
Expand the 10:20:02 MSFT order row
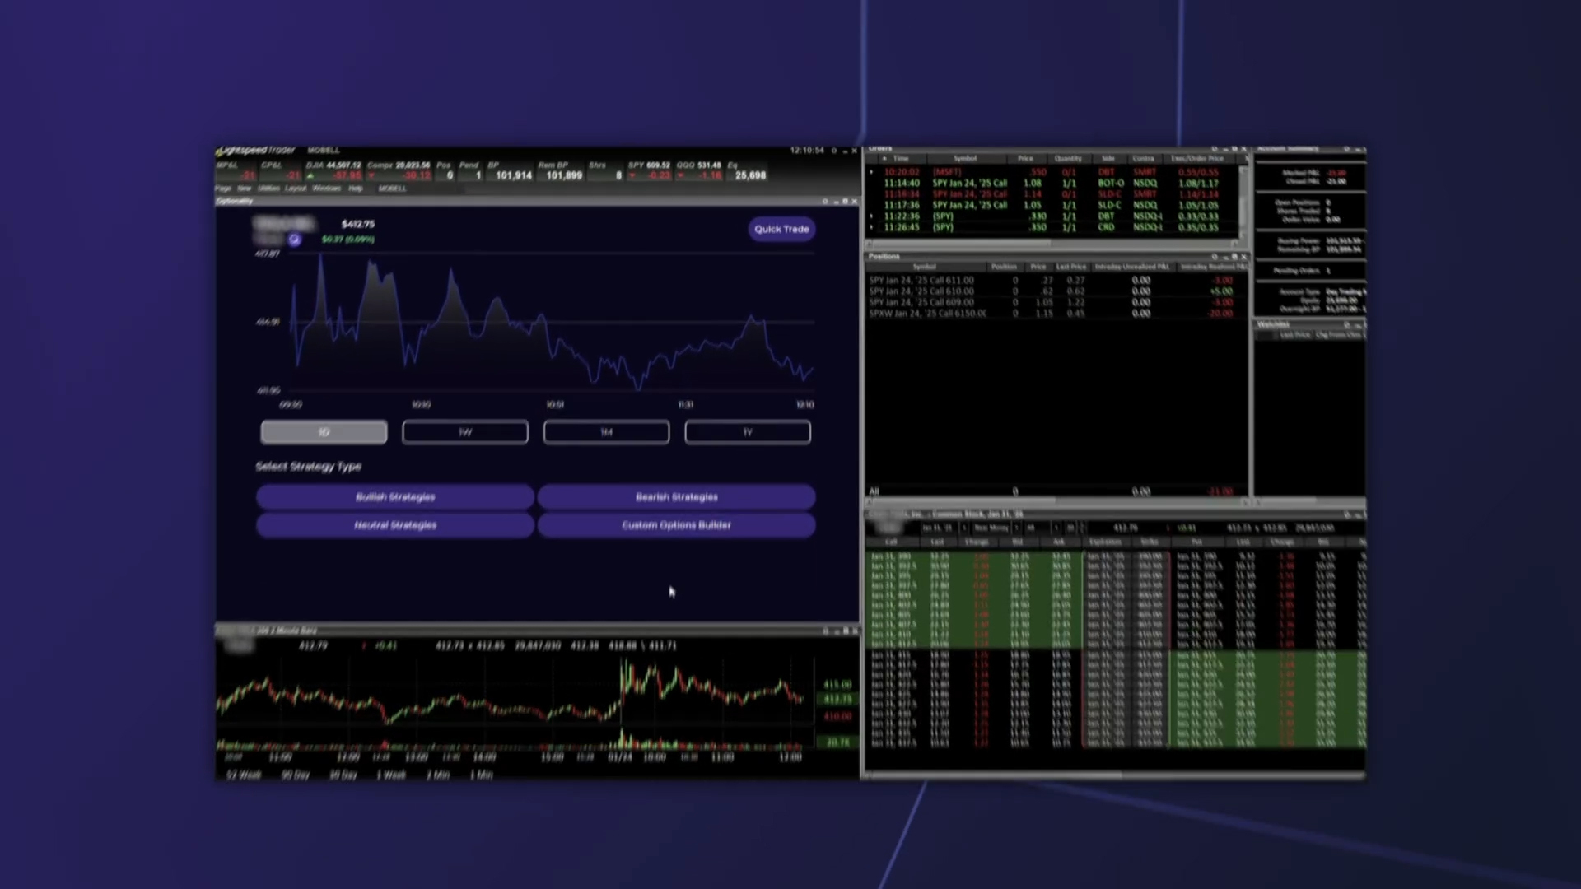pyautogui.click(x=872, y=172)
